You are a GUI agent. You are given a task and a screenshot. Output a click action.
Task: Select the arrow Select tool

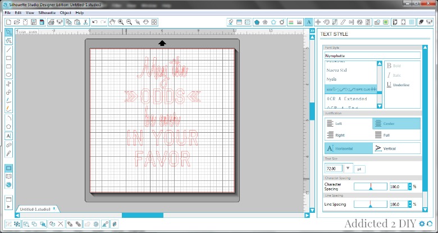[x=8, y=32]
